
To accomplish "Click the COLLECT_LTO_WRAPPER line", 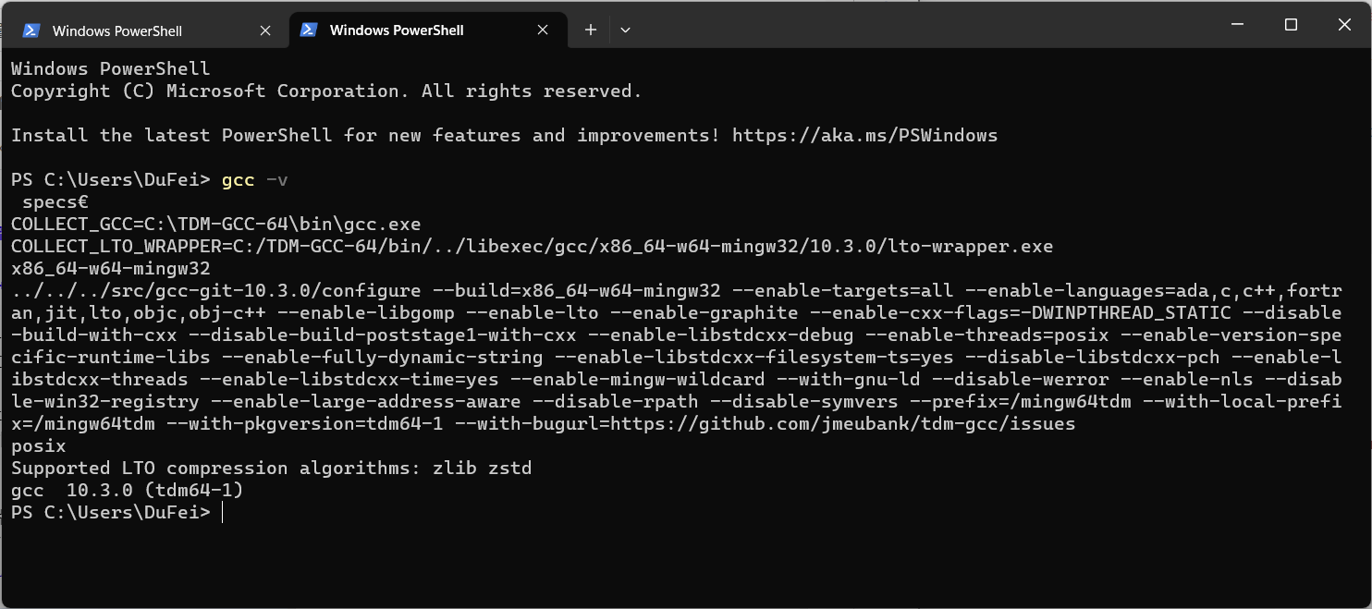I will point(532,247).
